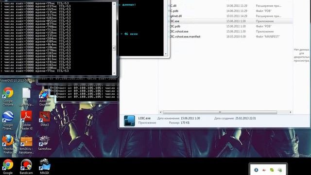Open the lbm24.ru briefcase shortcut

click(x=26, y=145)
